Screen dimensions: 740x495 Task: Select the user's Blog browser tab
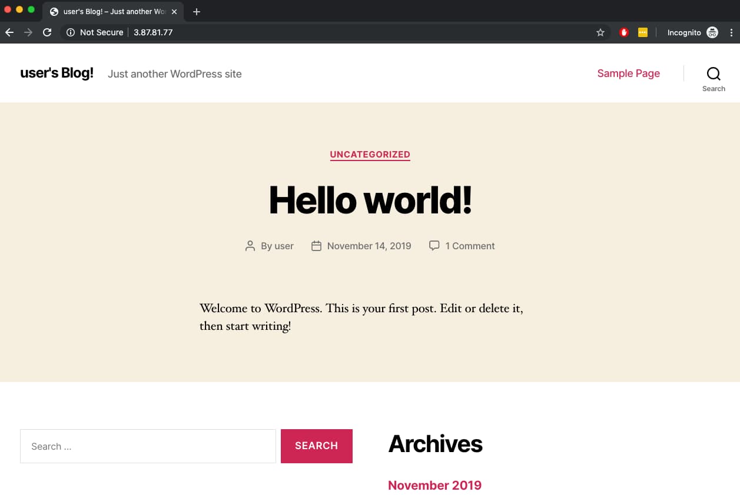click(114, 12)
